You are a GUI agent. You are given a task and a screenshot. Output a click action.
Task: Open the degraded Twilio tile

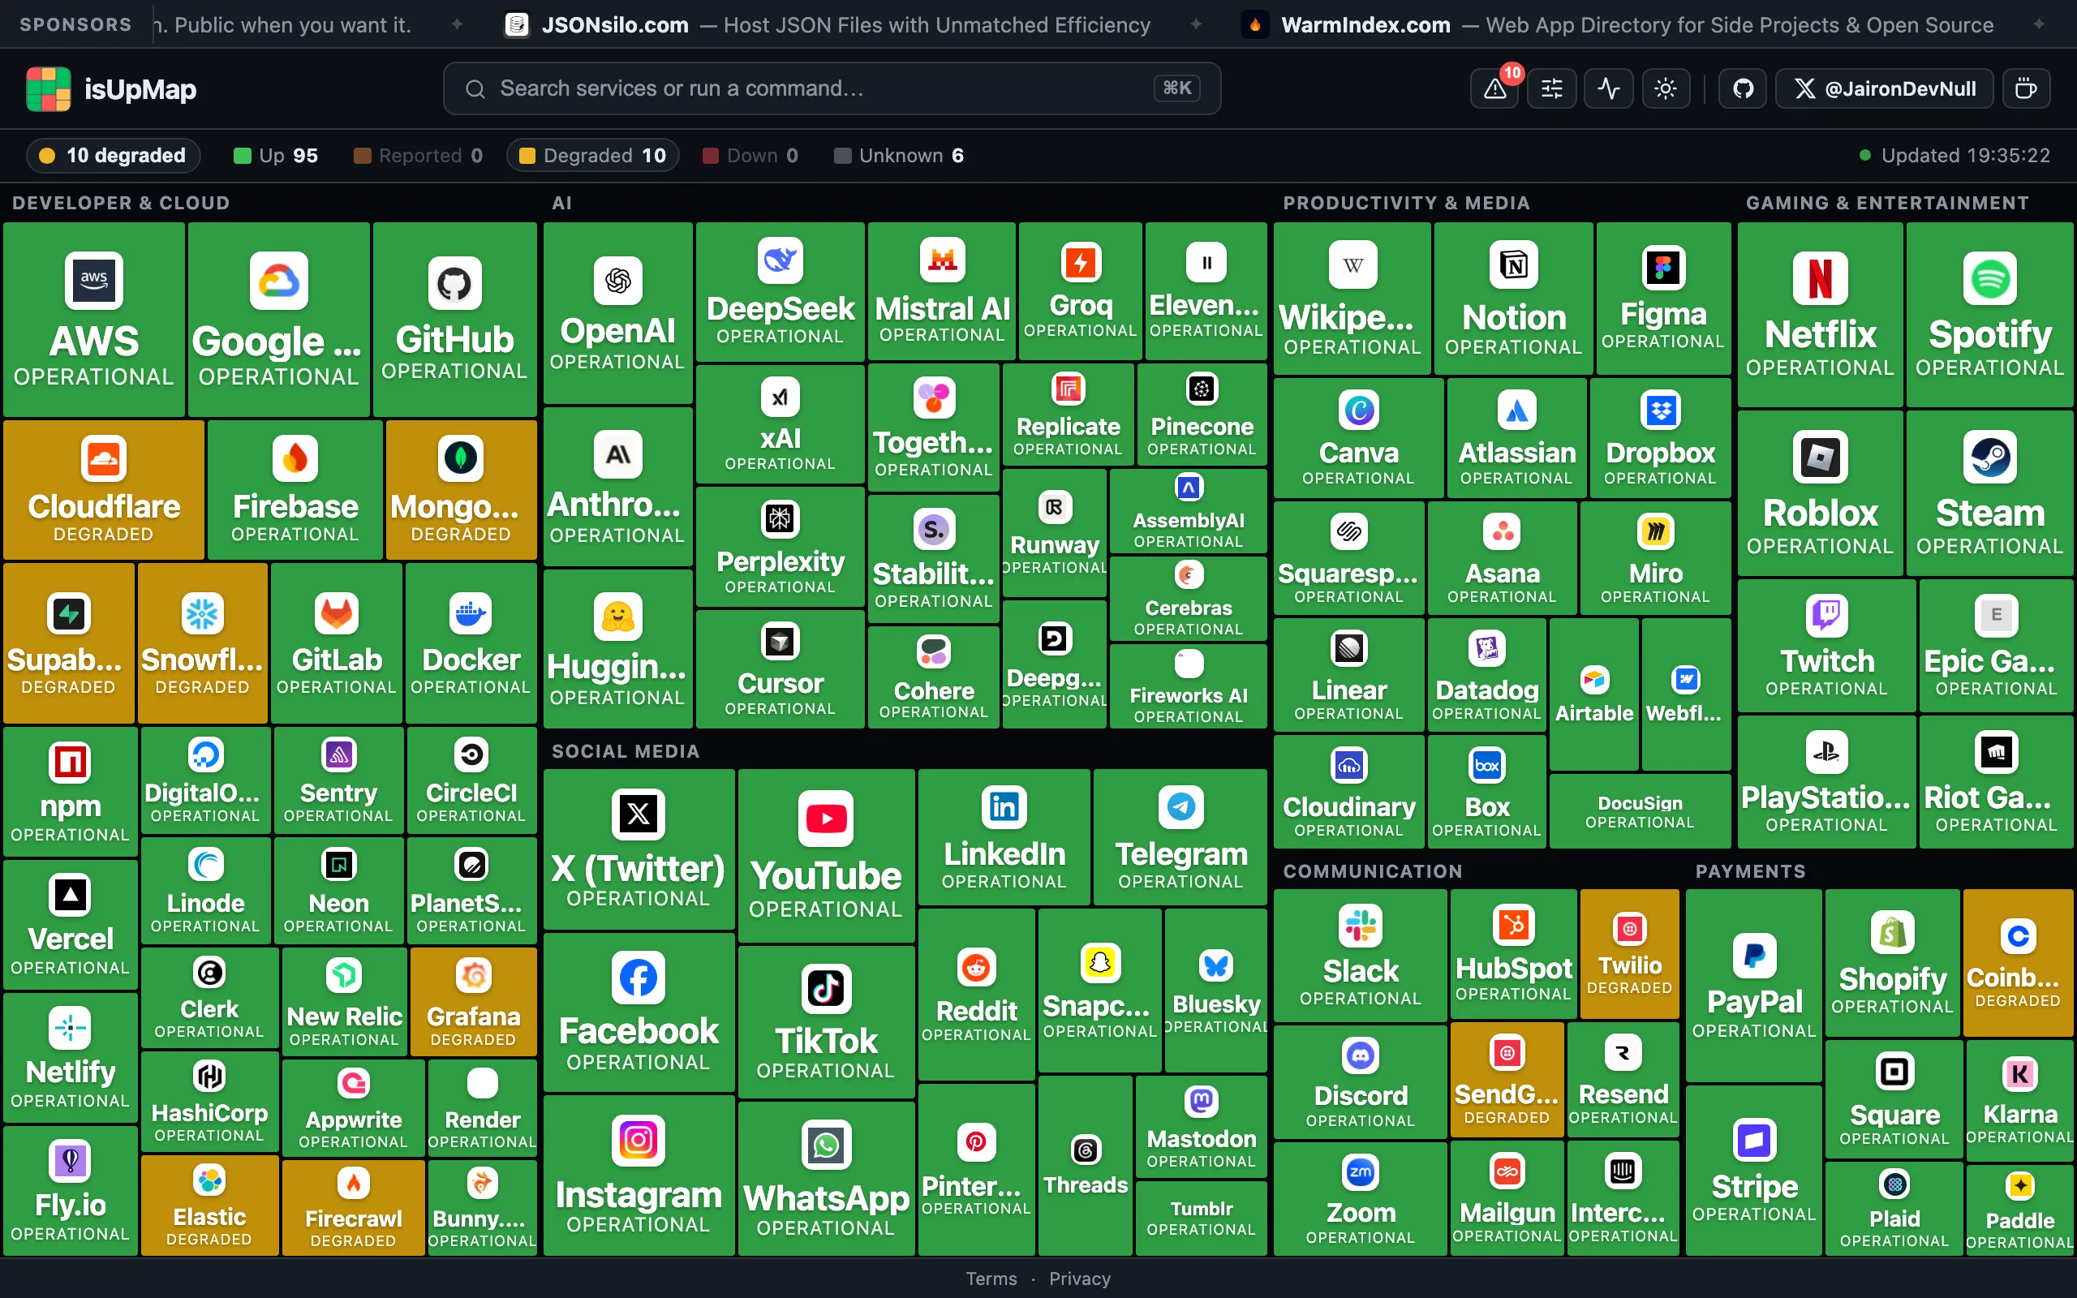[1629, 954]
